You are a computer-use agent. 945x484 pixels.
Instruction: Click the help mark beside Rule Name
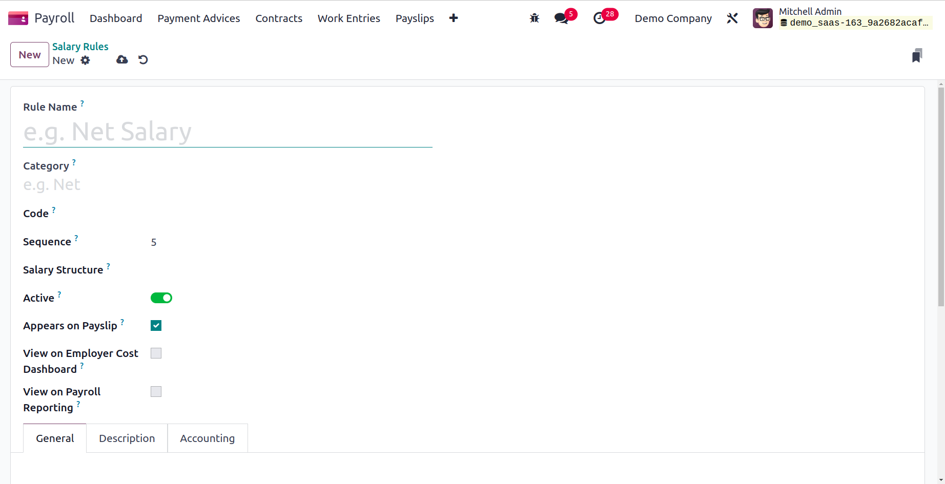(x=82, y=103)
